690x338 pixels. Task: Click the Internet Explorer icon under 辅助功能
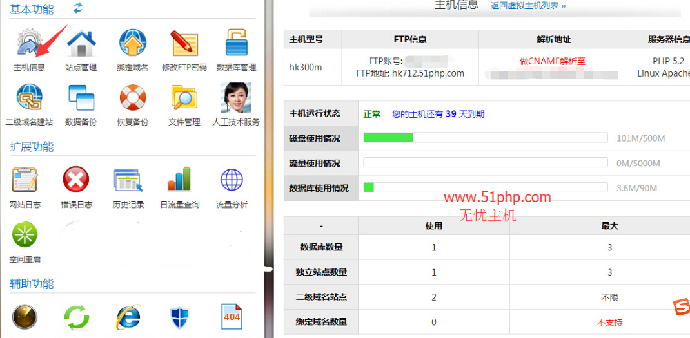[x=128, y=317]
